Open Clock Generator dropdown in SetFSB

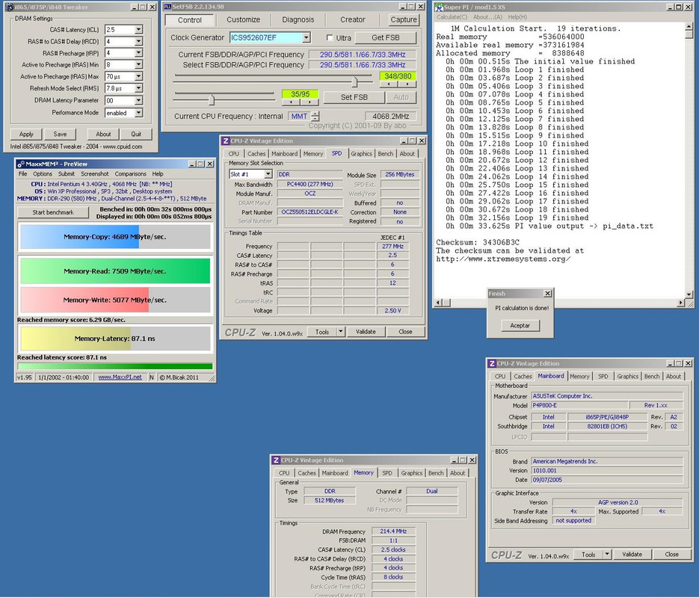(307, 38)
